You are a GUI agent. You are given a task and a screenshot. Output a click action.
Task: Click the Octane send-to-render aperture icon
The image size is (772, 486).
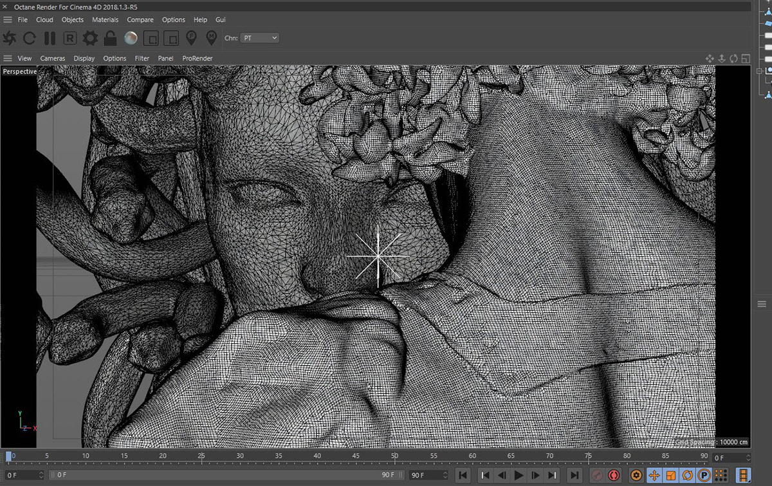pyautogui.click(x=10, y=38)
